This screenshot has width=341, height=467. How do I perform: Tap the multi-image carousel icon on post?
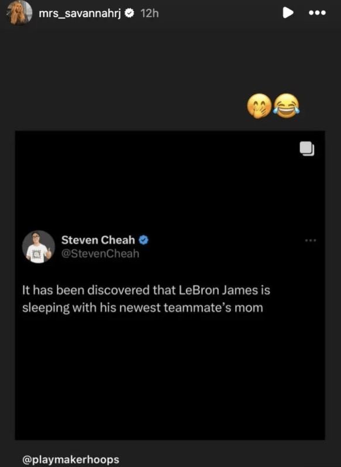307,148
